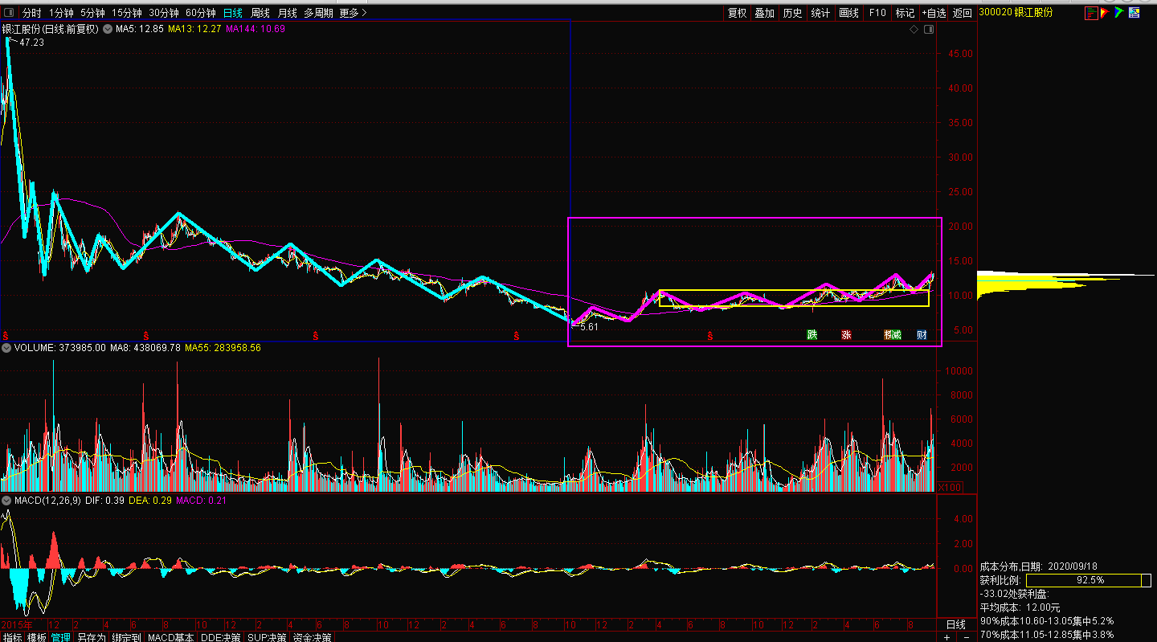Image resolution: width=1157 pixels, height=642 pixels.
Task: Select the 5分钟 period
Action: click(92, 13)
